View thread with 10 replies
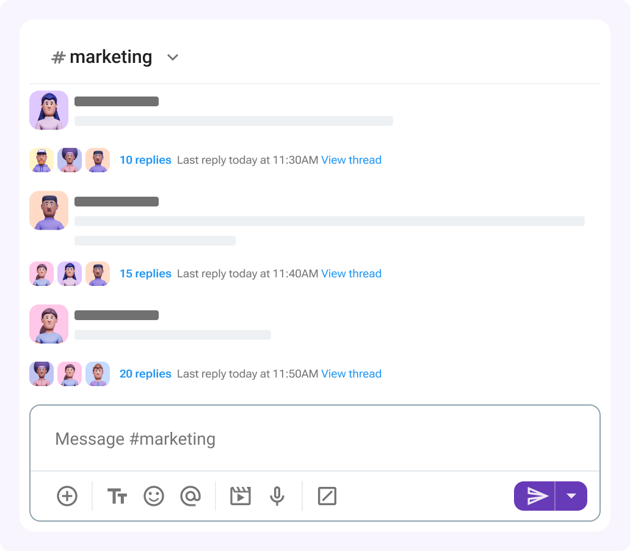 point(351,160)
